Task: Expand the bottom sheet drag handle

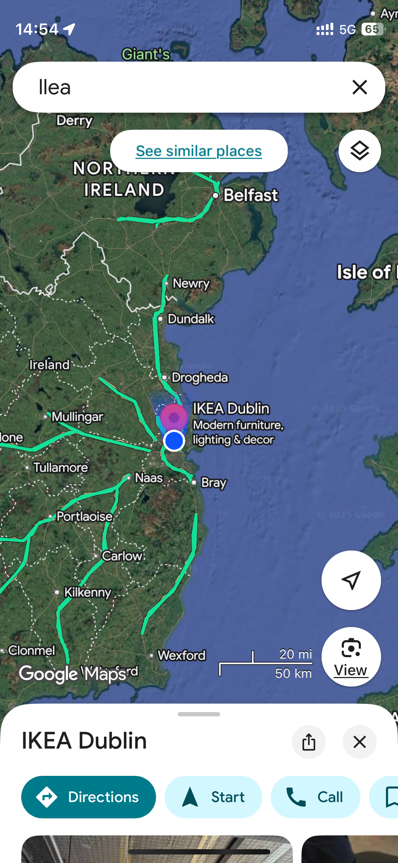Action: click(199, 714)
